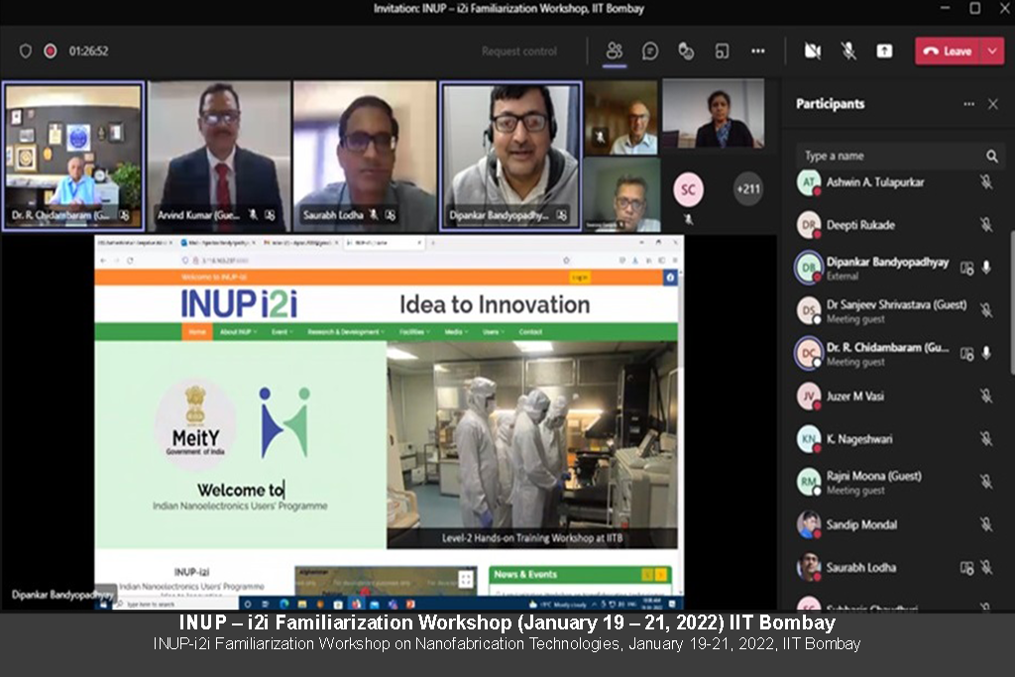
Task: Select the Contact item in site navigation
Action: tap(530, 332)
